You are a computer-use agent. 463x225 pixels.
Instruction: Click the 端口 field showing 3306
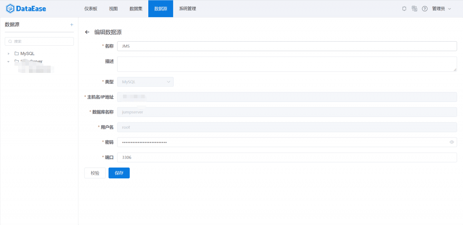tap(287, 158)
